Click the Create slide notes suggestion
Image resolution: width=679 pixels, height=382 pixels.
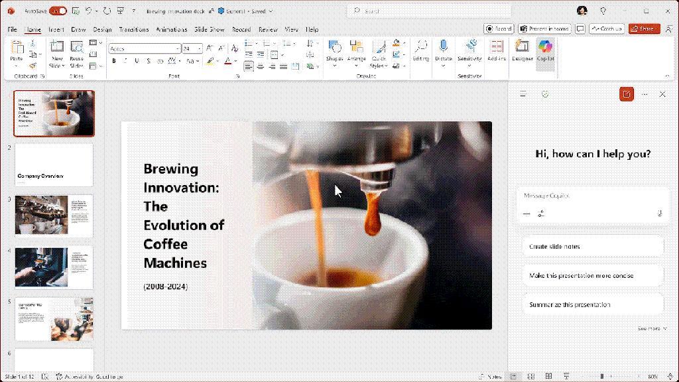click(x=592, y=246)
